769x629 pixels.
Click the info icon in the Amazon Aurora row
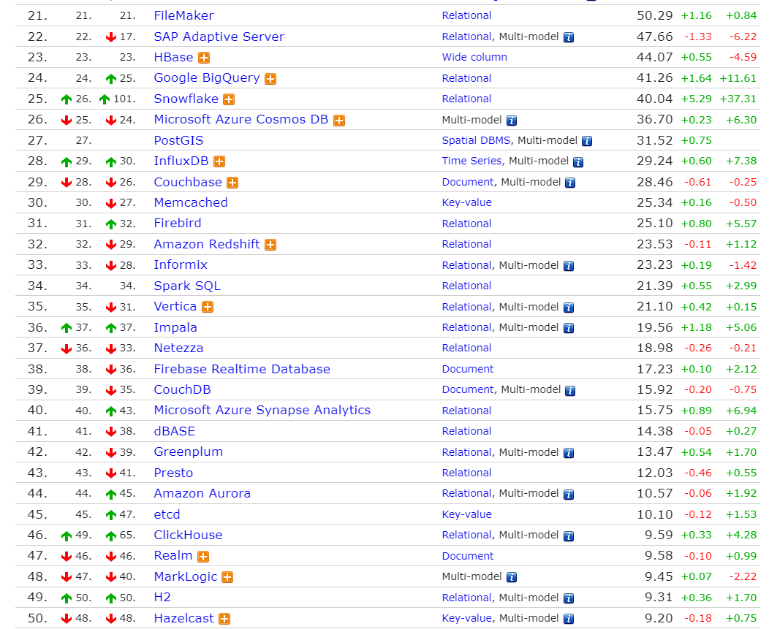569,495
